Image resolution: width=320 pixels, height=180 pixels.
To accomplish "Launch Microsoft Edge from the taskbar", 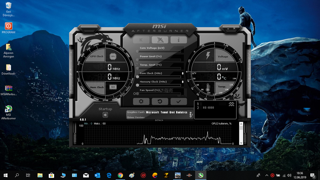I will (109, 175).
